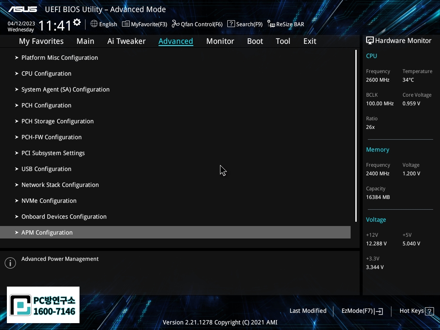Change language via English button
The image size is (440, 330).
coord(108,24)
